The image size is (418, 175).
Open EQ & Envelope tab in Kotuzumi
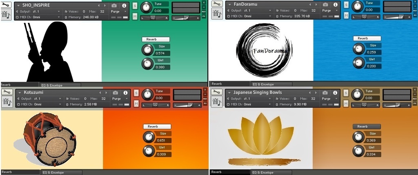click(62, 173)
